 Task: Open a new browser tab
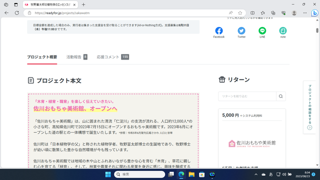(83, 4)
